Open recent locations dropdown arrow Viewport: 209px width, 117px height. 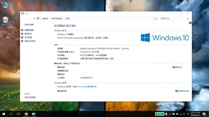[31, 19]
